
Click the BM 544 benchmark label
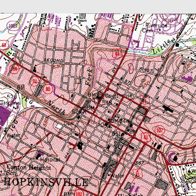point(120,121)
